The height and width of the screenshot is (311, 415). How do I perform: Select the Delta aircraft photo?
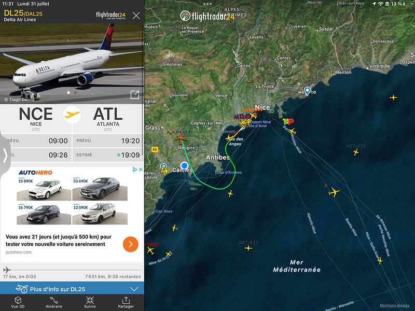tap(72, 63)
